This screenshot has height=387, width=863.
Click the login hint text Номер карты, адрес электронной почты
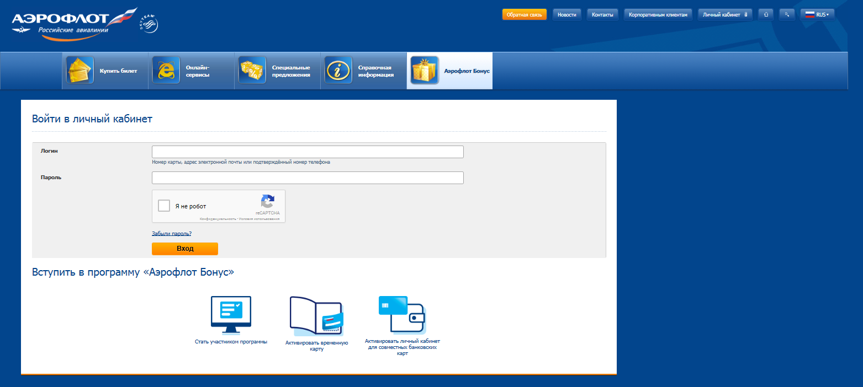241,163
